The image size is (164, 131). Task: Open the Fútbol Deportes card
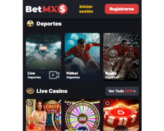(x=82, y=57)
